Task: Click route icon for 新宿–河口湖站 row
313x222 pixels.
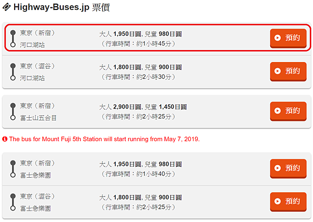Action: (x=13, y=39)
